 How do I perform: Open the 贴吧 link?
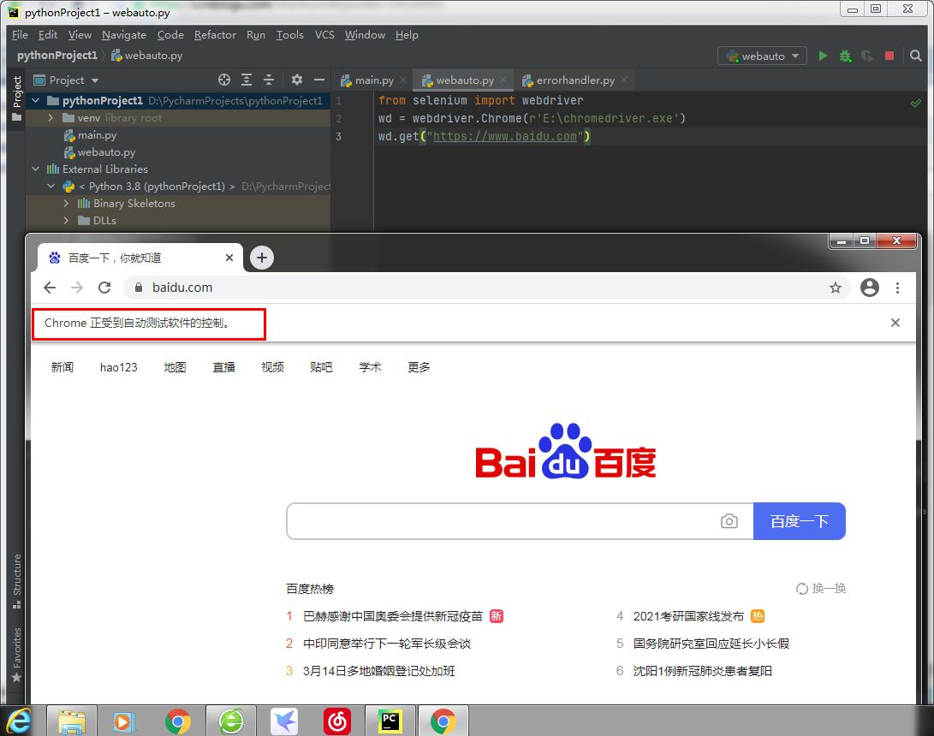pyautogui.click(x=321, y=367)
